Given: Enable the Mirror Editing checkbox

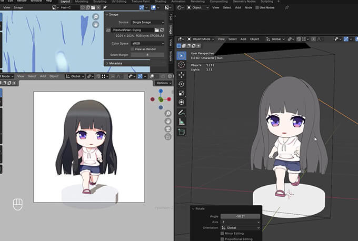Looking at the screenshot, I should 223,233.
